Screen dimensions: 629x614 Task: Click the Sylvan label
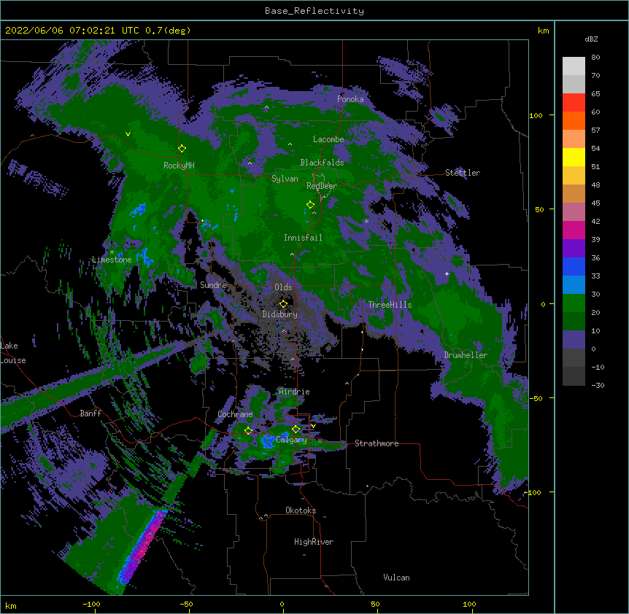point(285,179)
